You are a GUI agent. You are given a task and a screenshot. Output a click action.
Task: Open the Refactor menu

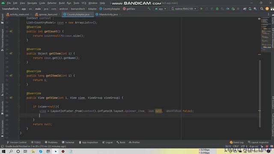coord(52,3)
